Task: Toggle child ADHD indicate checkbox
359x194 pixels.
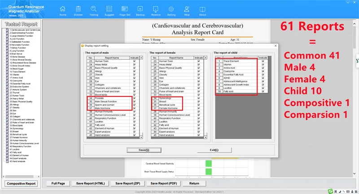Action: coord(263,78)
